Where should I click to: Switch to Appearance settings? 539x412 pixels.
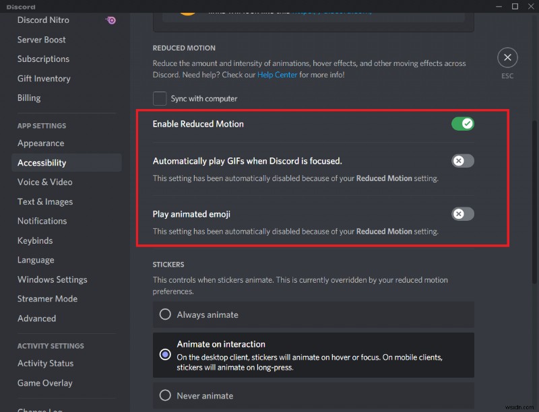coord(40,143)
